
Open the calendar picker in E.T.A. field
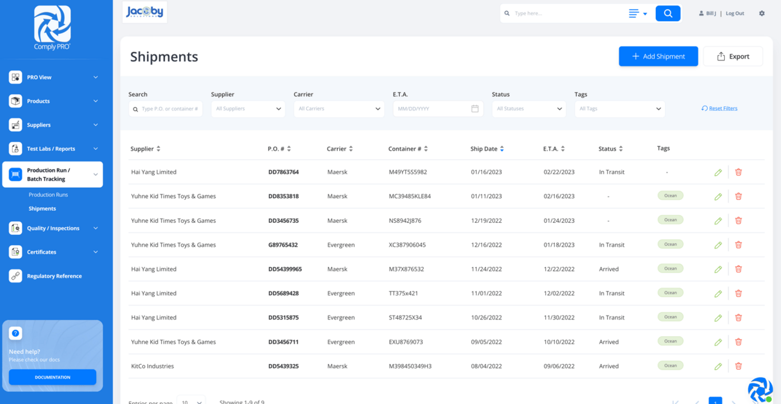(475, 109)
